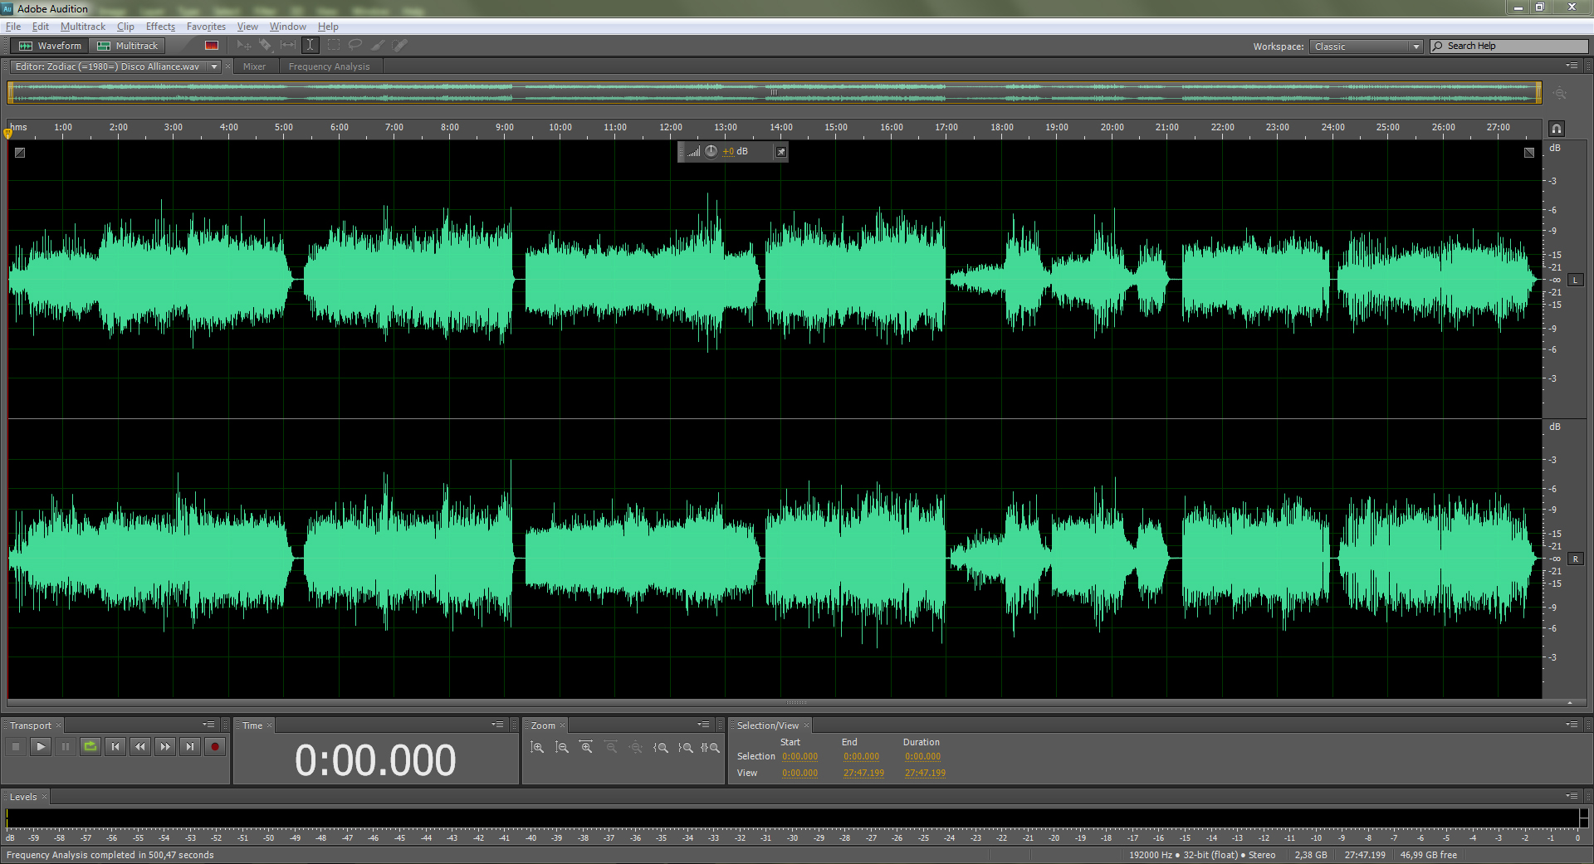Toggle the right channel R button
Screen dimensions: 1594x864
1575,559
